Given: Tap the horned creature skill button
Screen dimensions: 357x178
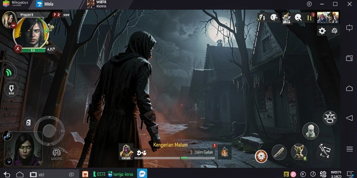Looking at the screenshot, I should (x=299, y=152).
